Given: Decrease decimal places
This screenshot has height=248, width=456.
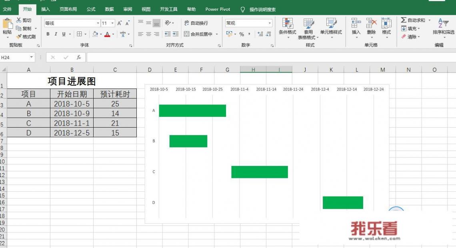Looking at the screenshot, I should [x=268, y=34].
